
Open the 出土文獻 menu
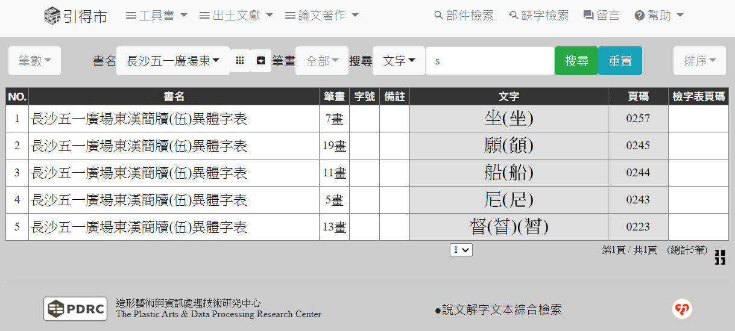[x=236, y=16]
